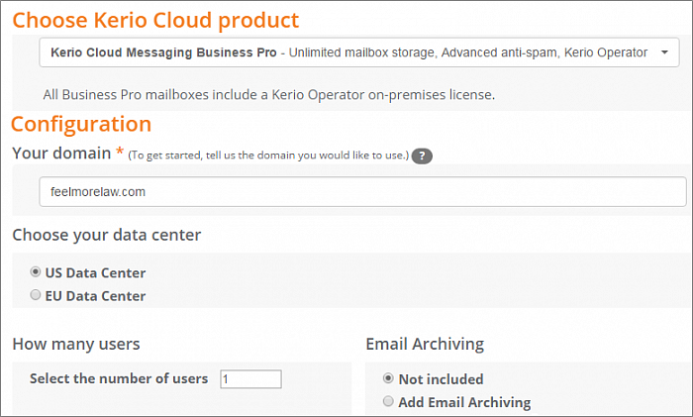Image resolution: width=693 pixels, height=417 pixels.
Task: Click the 'To get started' domain hint text
Action: 268,156
